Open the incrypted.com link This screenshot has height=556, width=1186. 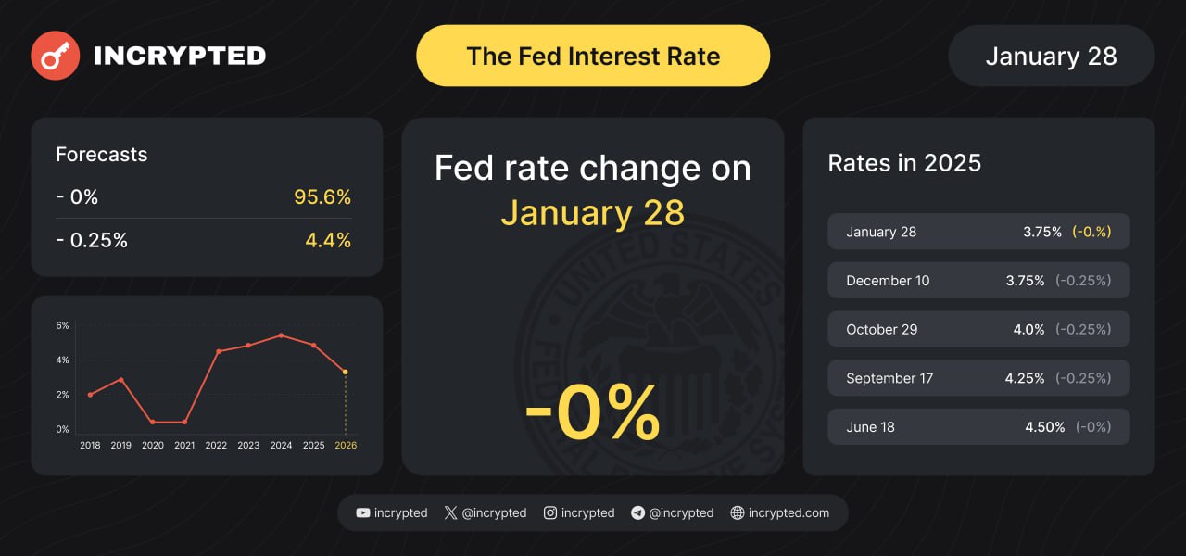[789, 512]
